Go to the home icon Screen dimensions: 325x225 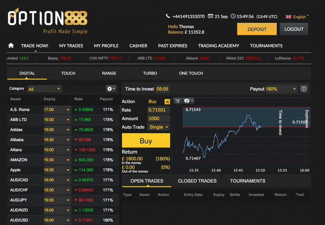click(11, 45)
